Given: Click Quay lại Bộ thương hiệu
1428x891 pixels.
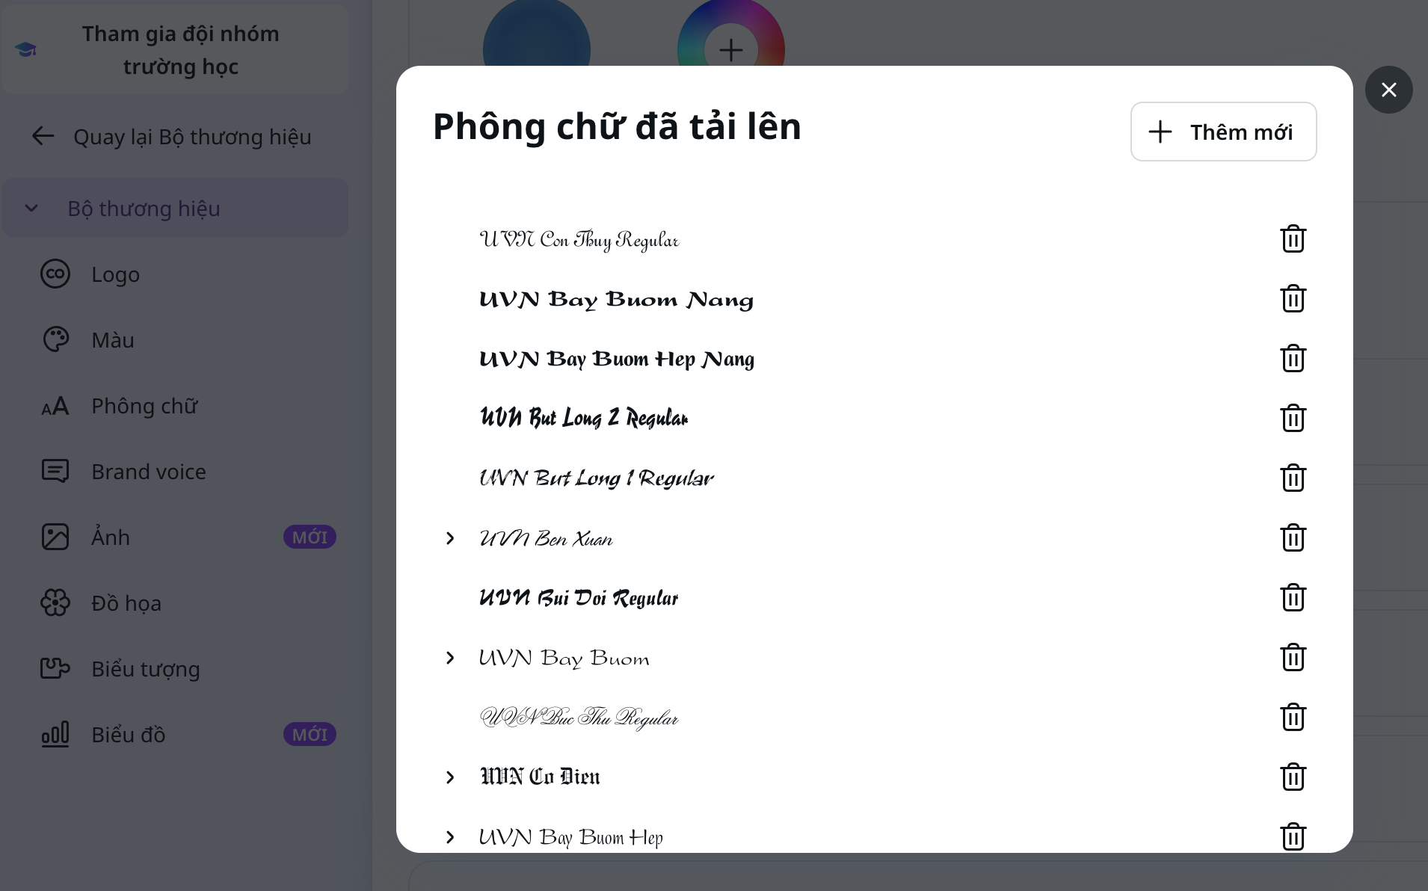Looking at the screenshot, I should tap(192, 136).
